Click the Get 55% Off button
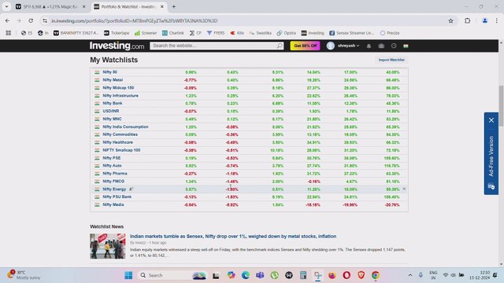504x283 pixels. coord(305,46)
